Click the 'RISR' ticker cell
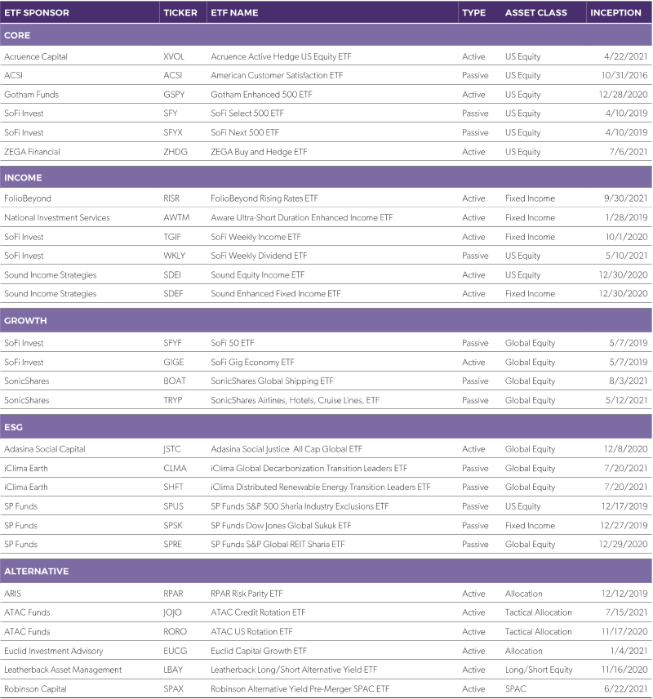653x699 pixels. [x=171, y=198]
